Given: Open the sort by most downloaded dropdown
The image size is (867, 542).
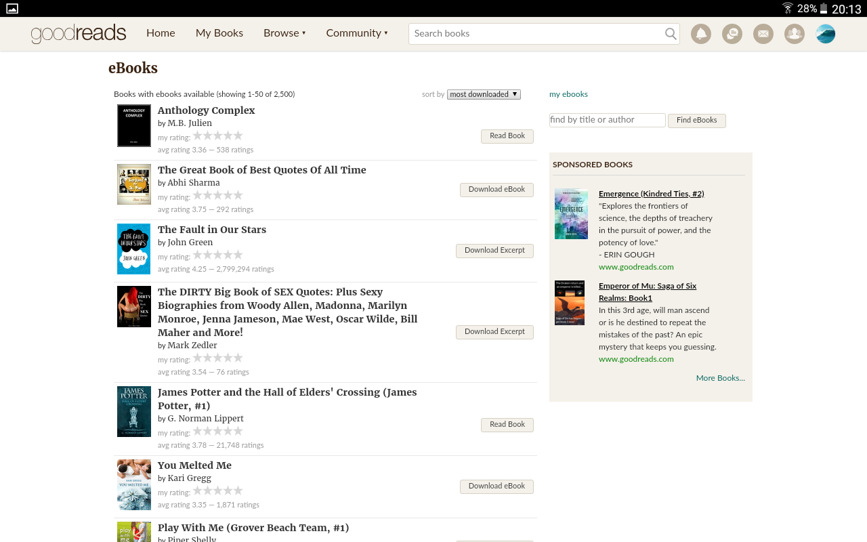Looking at the screenshot, I should click(x=484, y=94).
